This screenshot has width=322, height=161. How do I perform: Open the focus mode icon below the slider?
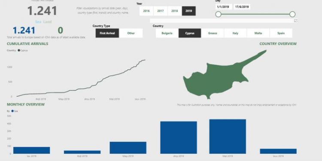[x=296, y=21]
